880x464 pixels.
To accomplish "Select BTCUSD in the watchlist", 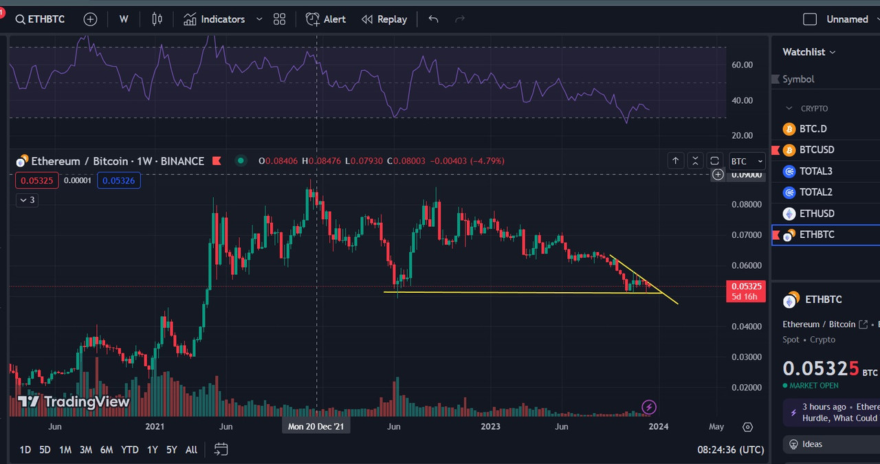I will [x=826, y=150].
